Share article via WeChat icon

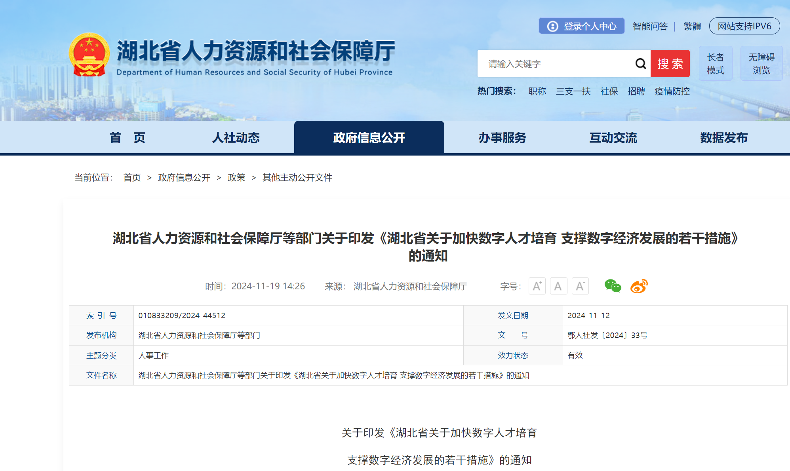(613, 286)
